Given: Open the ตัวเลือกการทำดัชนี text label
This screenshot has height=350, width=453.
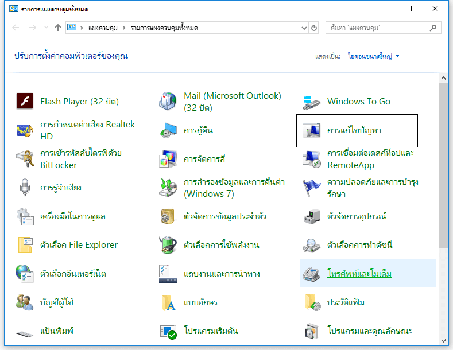Looking at the screenshot, I should click(359, 245).
